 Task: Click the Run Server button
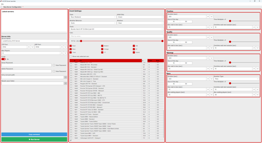[34, 139]
